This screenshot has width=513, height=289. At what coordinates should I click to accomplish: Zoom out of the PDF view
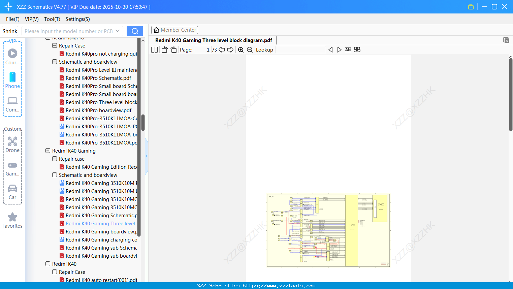click(x=250, y=50)
